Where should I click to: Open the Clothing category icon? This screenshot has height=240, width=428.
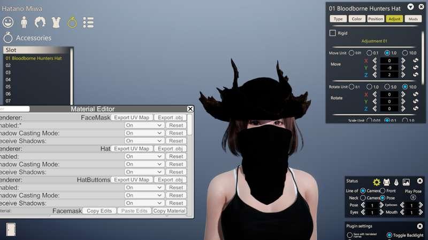click(56, 22)
